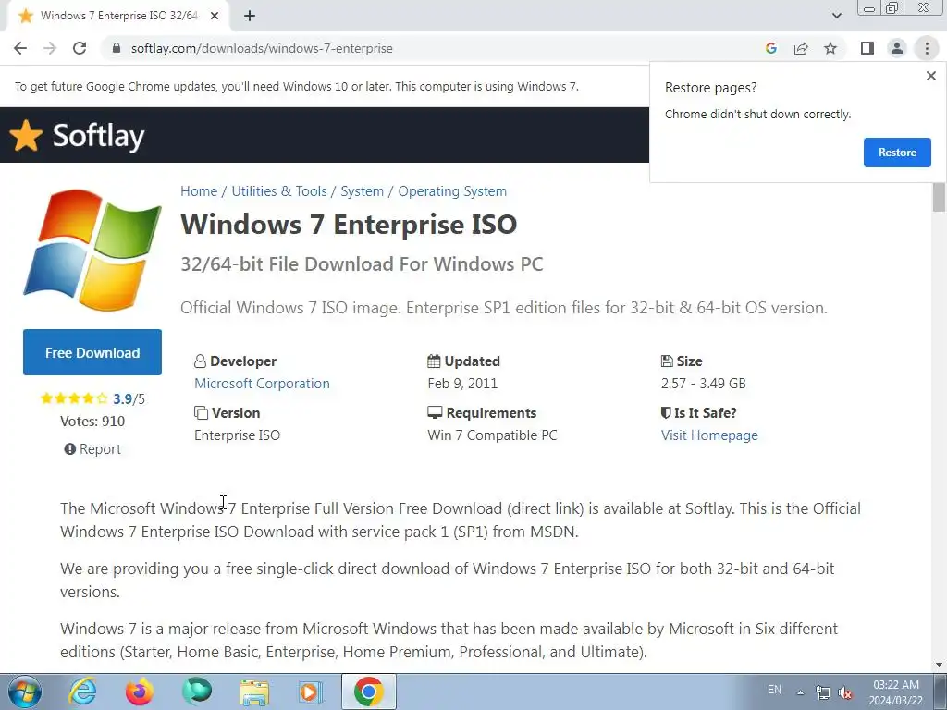Click the scrollbar down arrow

point(939,665)
